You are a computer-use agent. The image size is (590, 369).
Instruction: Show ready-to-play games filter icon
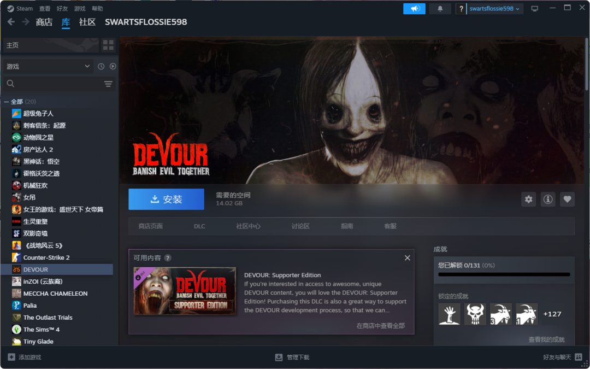(x=113, y=66)
